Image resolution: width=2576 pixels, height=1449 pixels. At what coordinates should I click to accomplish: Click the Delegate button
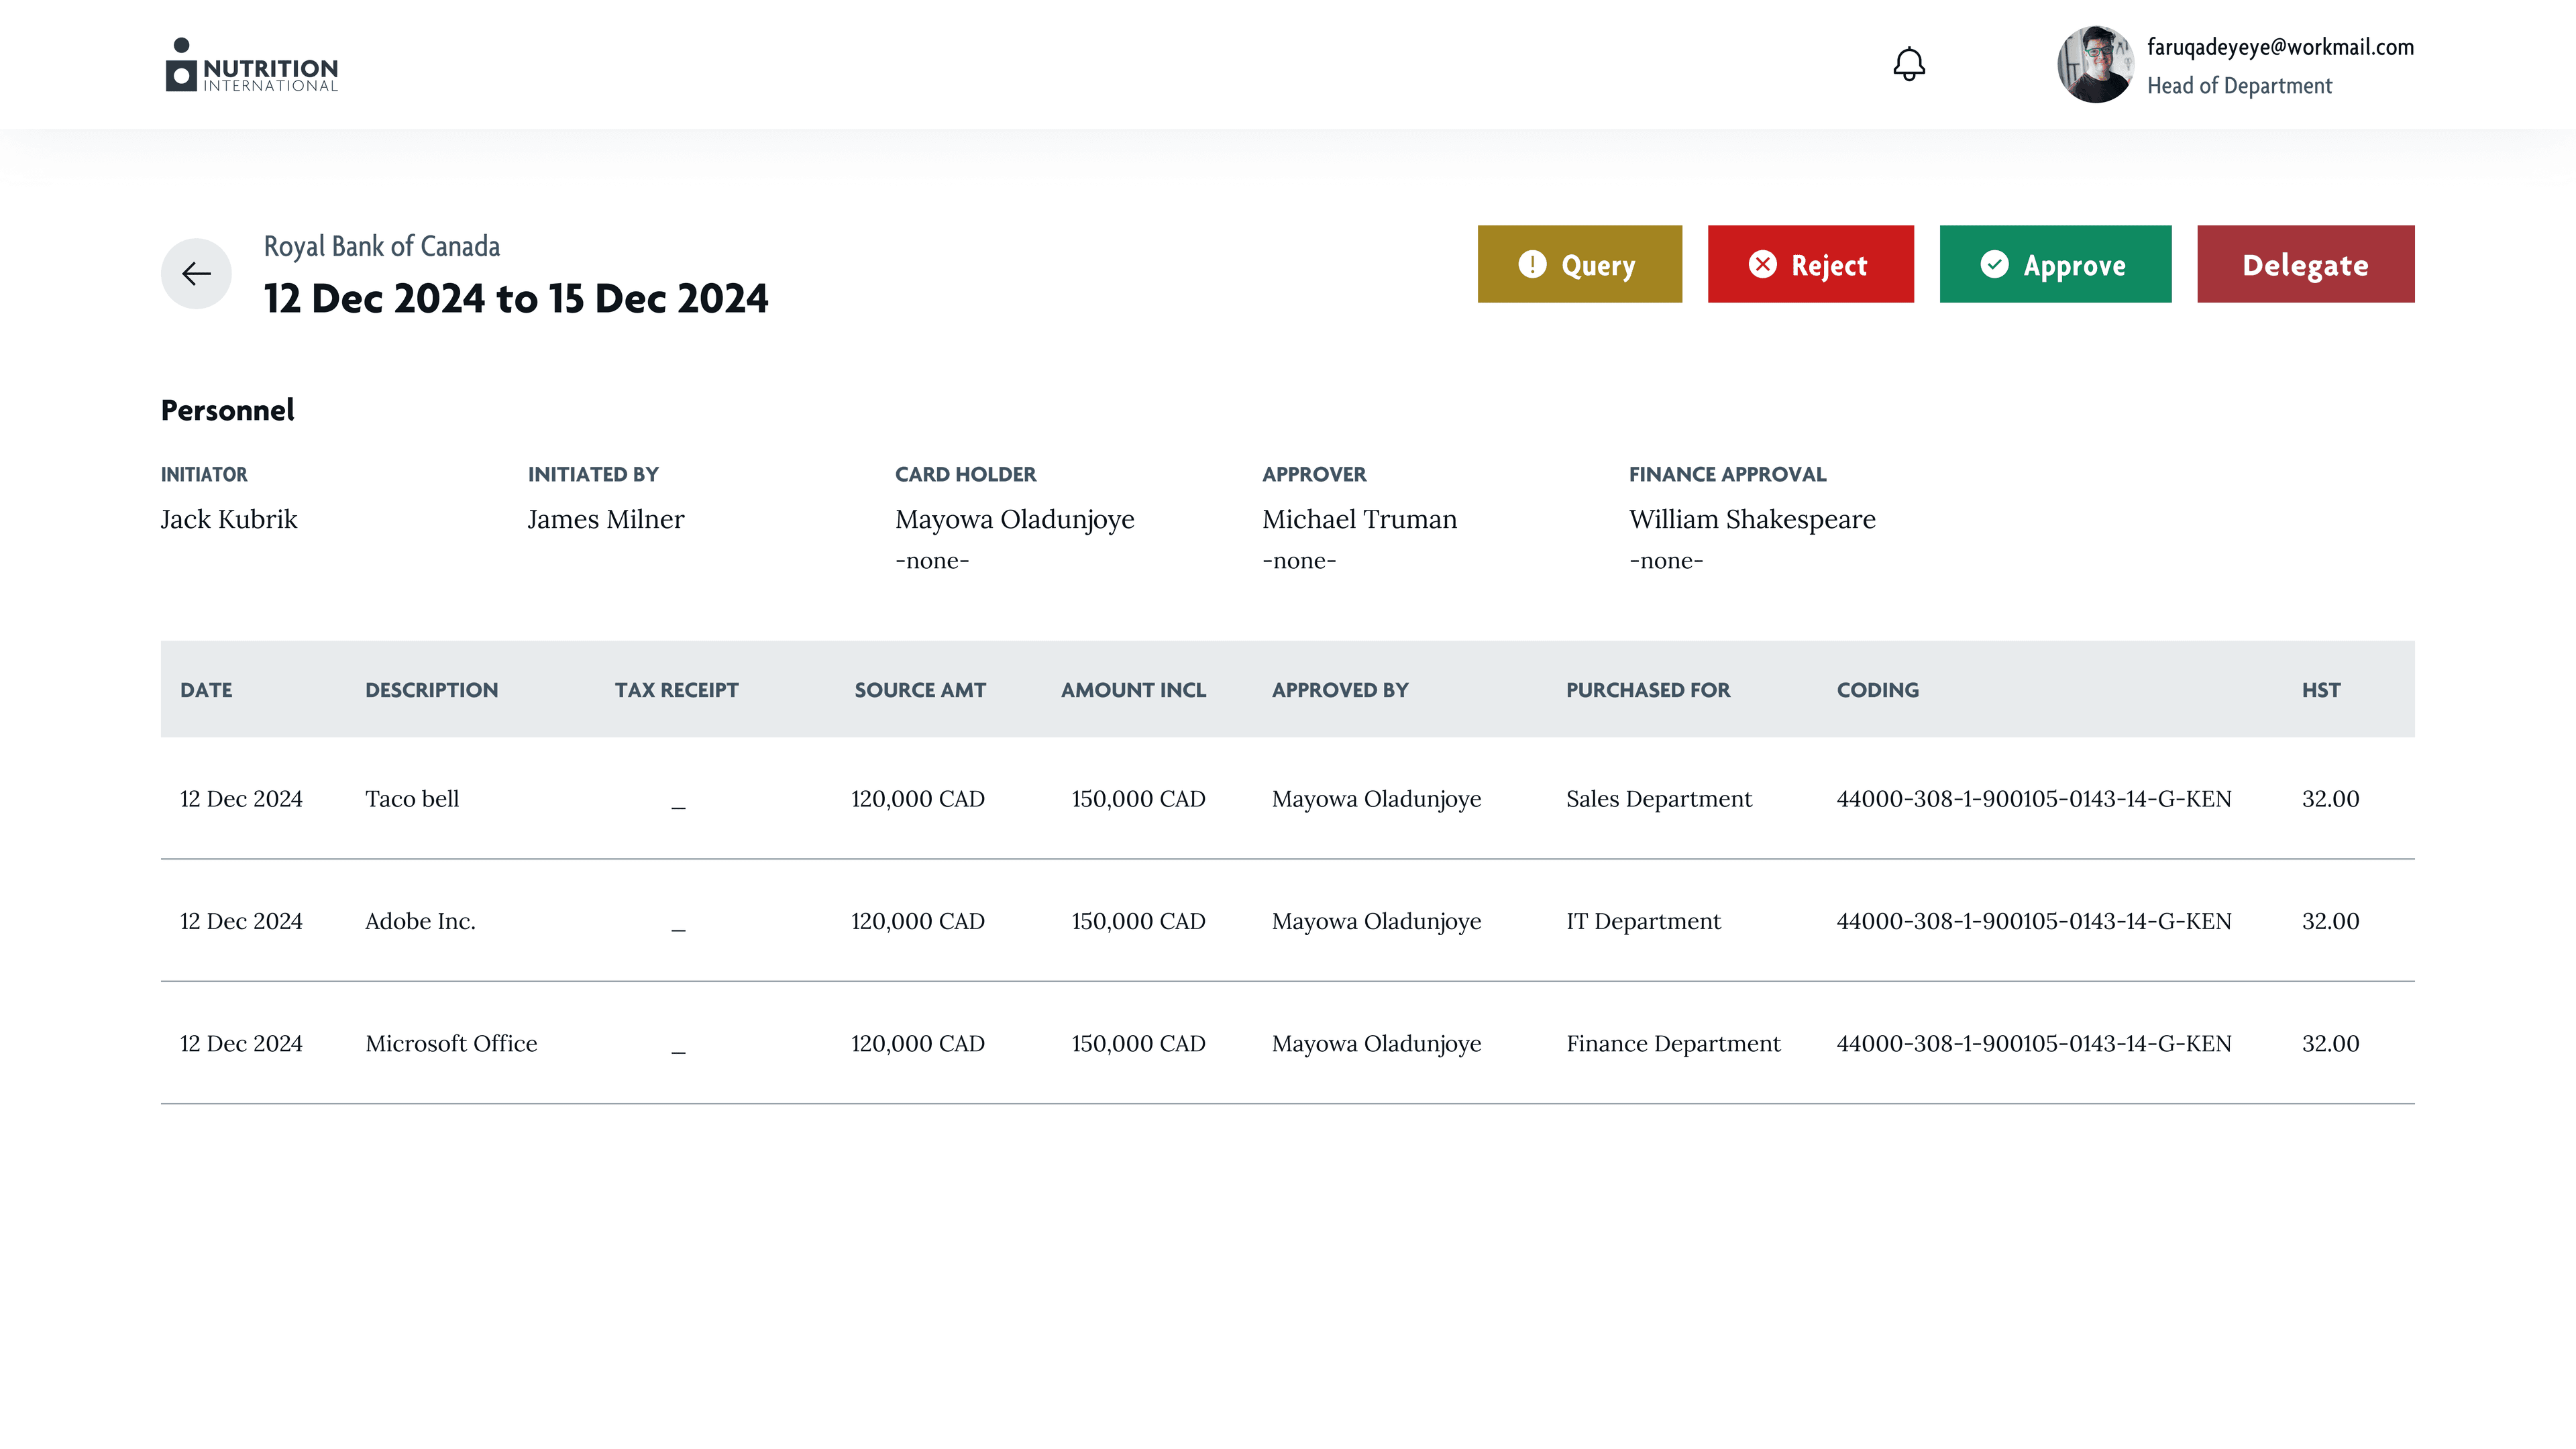click(2306, 264)
